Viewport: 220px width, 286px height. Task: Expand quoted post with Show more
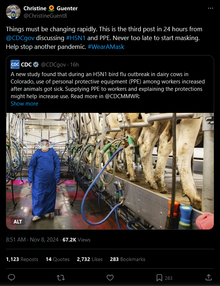[24, 104]
